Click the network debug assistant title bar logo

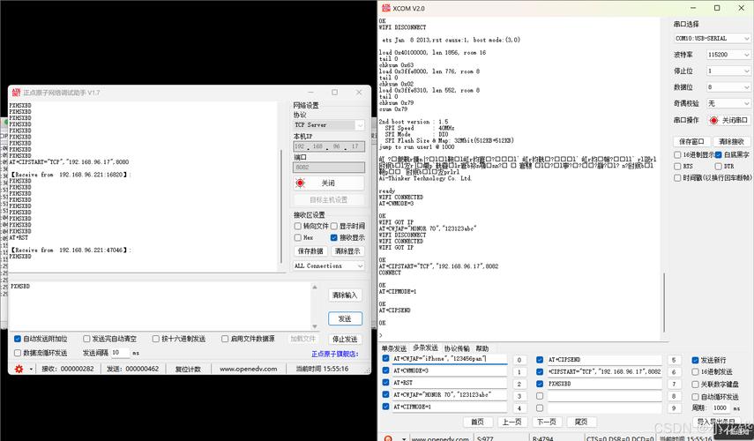pos(15,92)
